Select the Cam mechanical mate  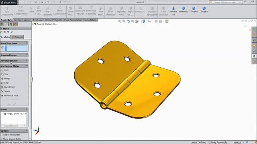pos(4,70)
